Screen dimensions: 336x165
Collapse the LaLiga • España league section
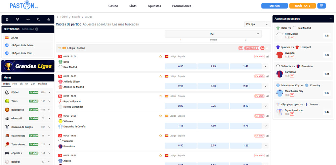pos(267,48)
